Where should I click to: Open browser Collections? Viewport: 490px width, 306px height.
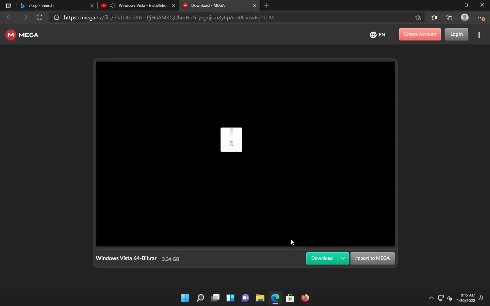pos(449,17)
